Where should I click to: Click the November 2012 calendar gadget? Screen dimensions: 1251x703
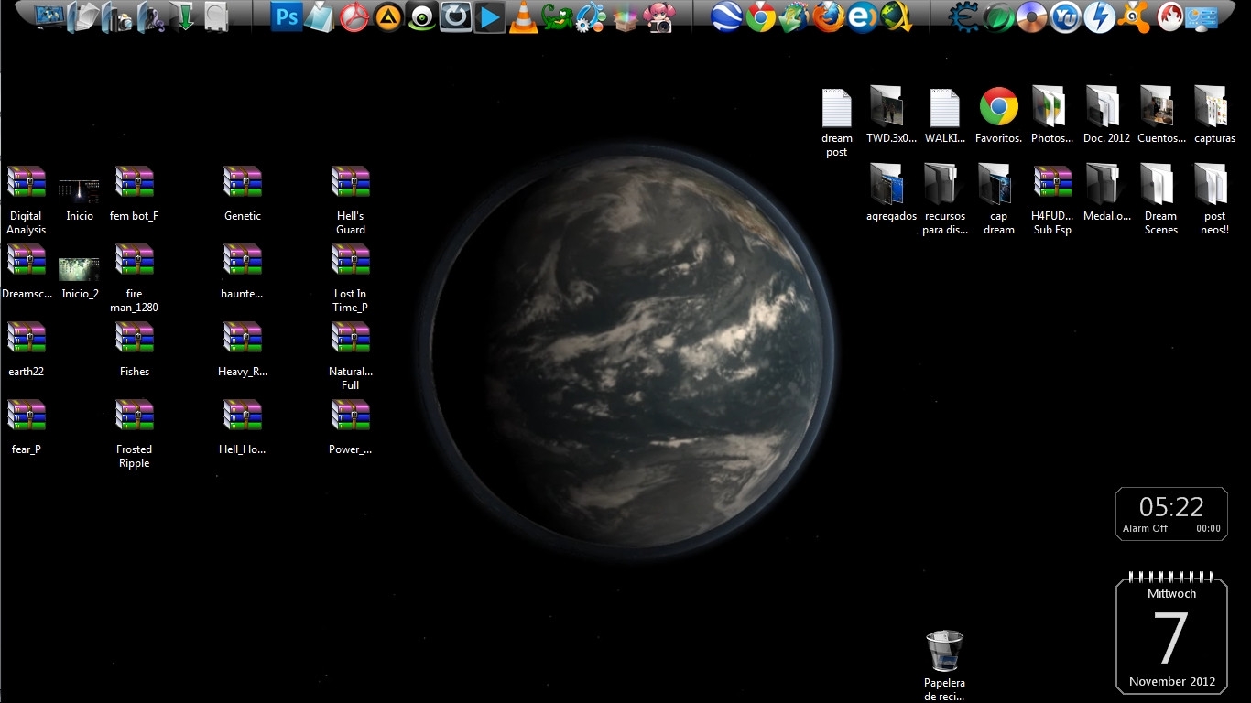click(x=1171, y=636)
